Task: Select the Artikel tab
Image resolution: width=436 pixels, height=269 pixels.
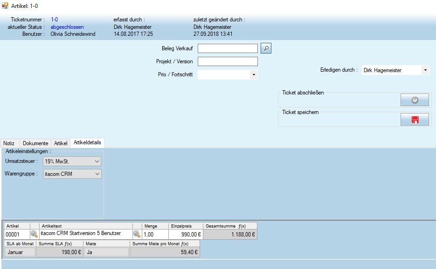Action: tap(61, 143)
